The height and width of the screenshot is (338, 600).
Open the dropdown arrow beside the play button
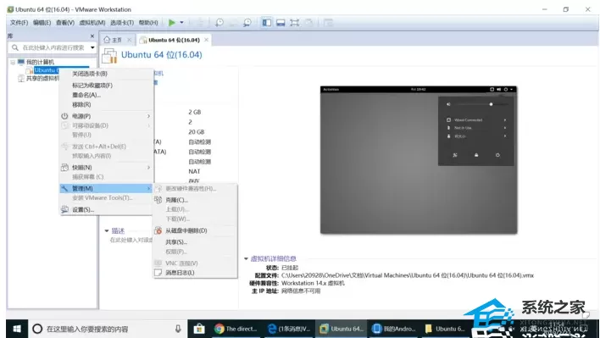(x=181, y=23)
